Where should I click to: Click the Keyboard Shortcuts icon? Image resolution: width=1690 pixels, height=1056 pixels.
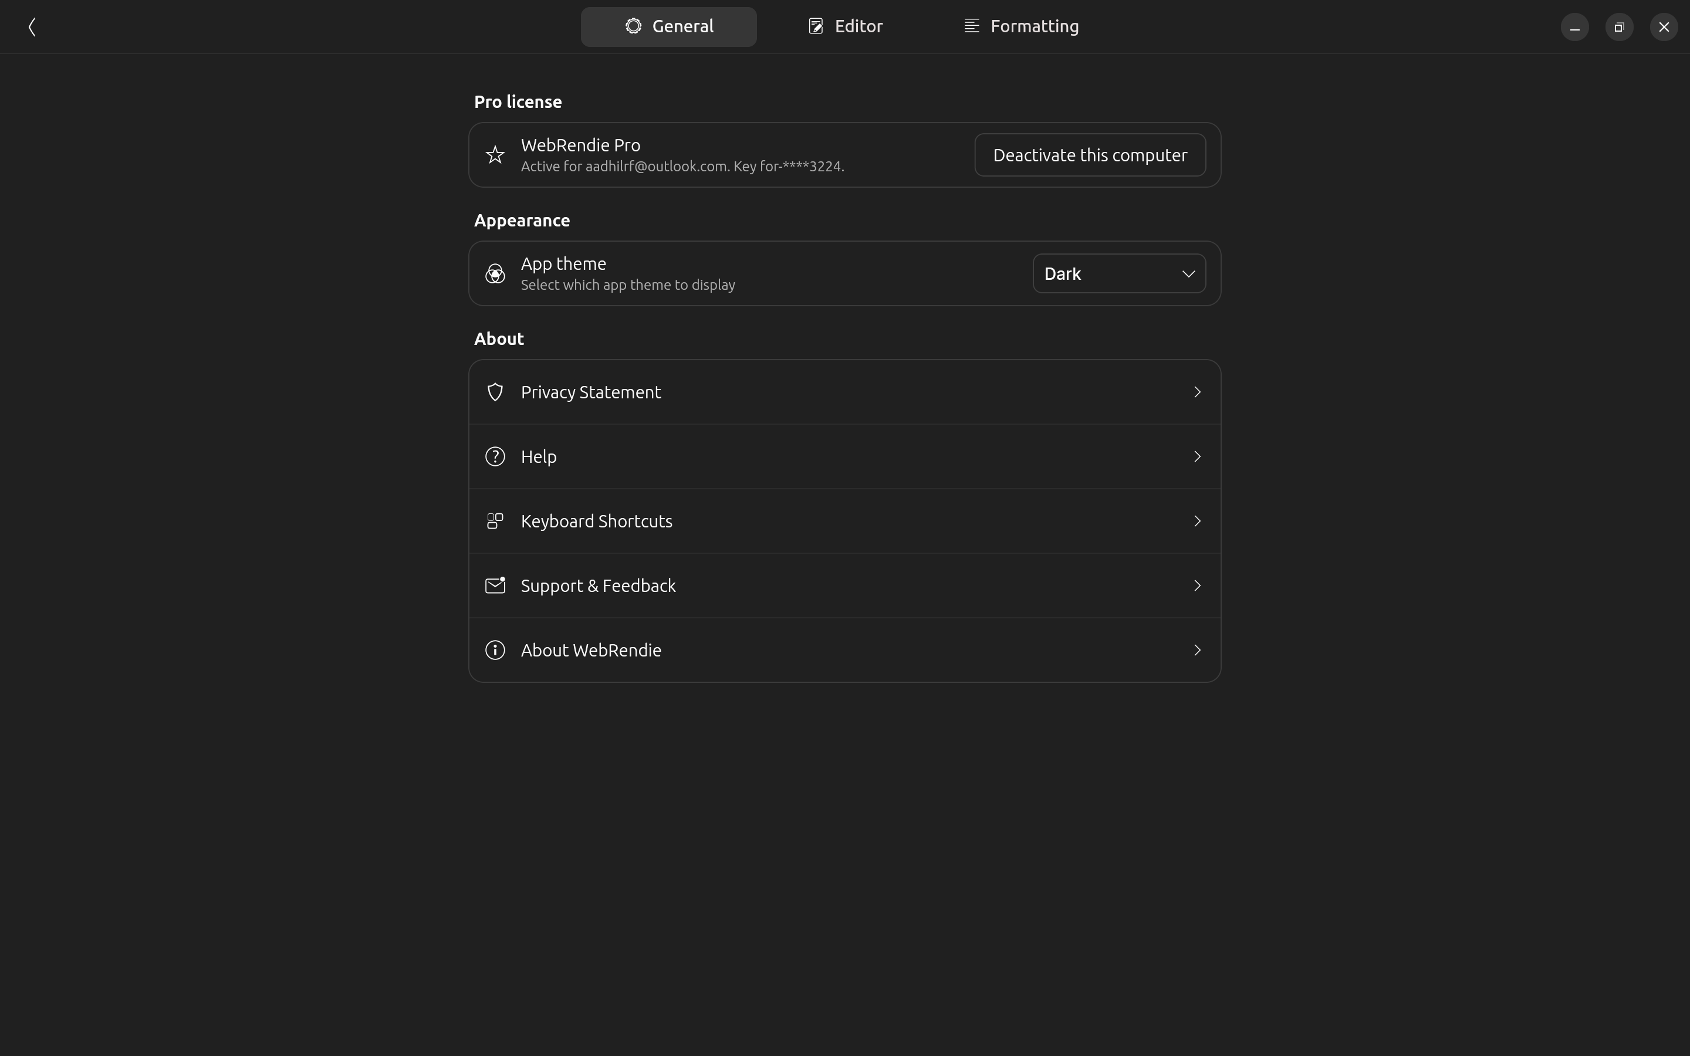(495, 521)
